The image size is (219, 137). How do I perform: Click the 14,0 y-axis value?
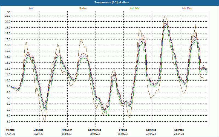(8, 57)
